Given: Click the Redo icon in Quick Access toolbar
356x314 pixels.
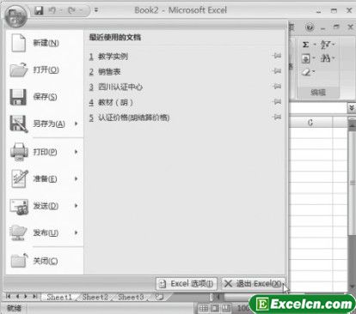Looking at the screenshot, I should point(71,10).
